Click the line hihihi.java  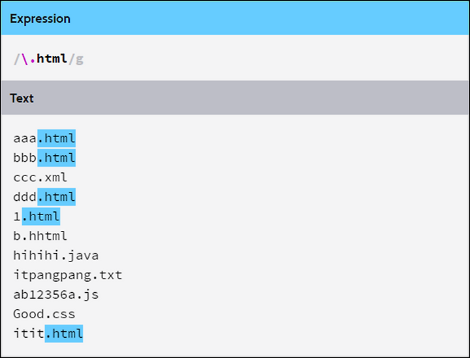pyautogui.click(x=56, y=256)
